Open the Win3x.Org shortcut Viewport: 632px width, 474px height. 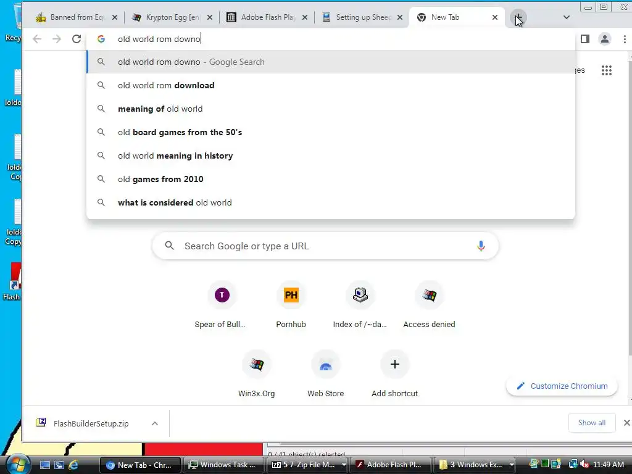tap(256, 375)
